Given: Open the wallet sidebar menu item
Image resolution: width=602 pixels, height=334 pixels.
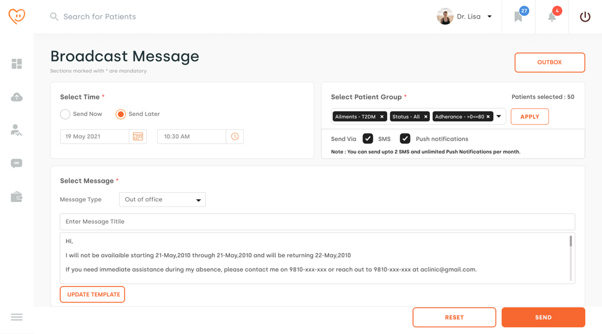Looking at the screenshot, I should tap(16, 197).
